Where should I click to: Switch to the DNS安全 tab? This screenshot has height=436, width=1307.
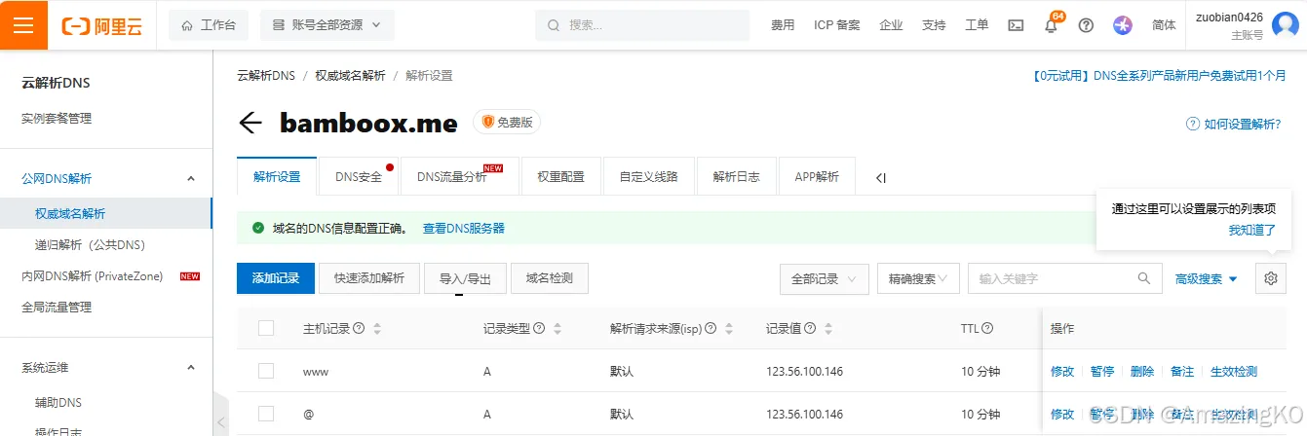[359, 177]
